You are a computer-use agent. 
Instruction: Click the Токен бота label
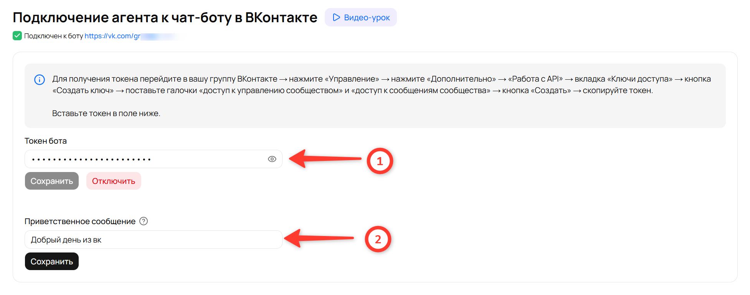coord(46,141)
